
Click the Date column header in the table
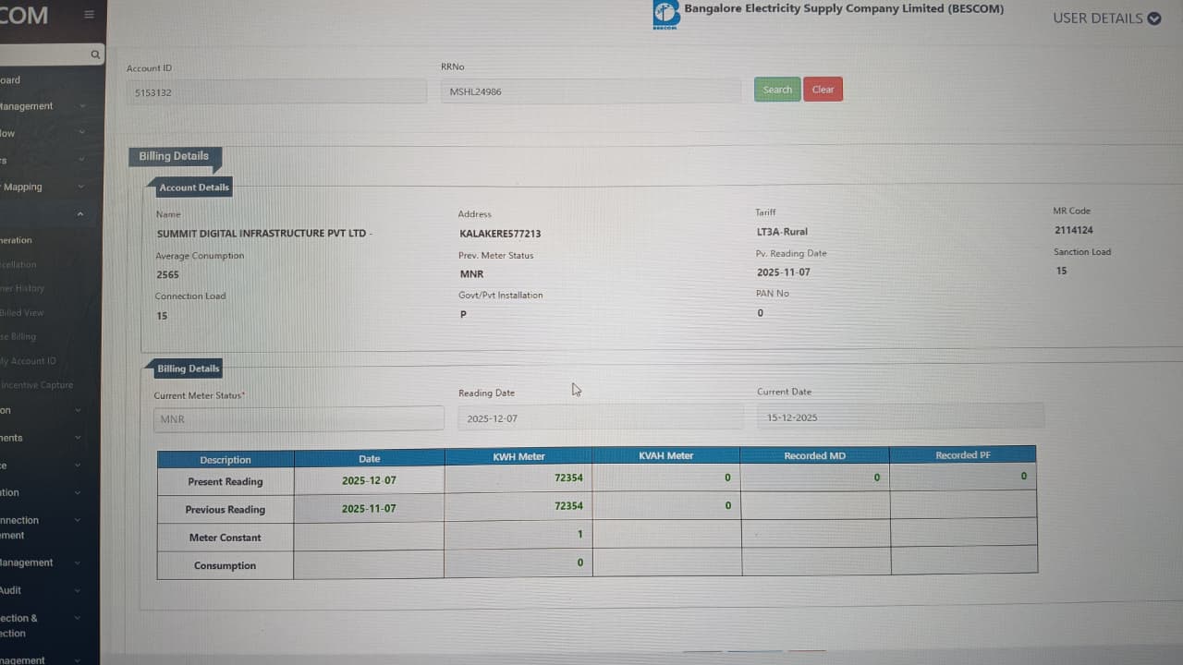tap(370, 458)
